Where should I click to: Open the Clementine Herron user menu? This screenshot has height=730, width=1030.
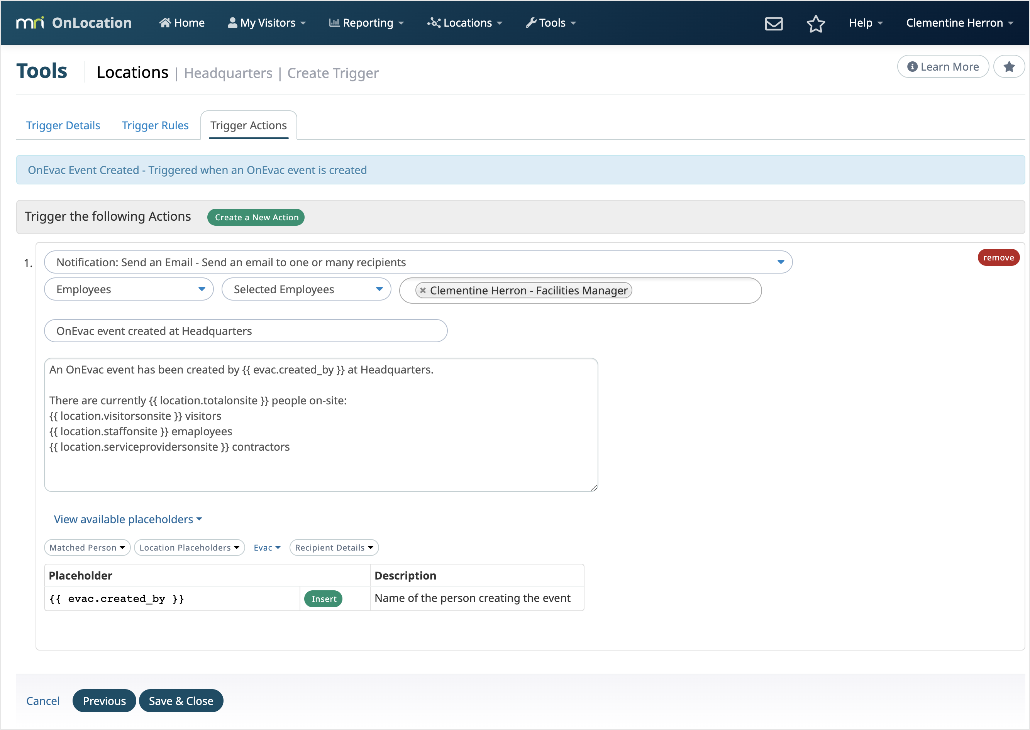(x=959, y=22)
